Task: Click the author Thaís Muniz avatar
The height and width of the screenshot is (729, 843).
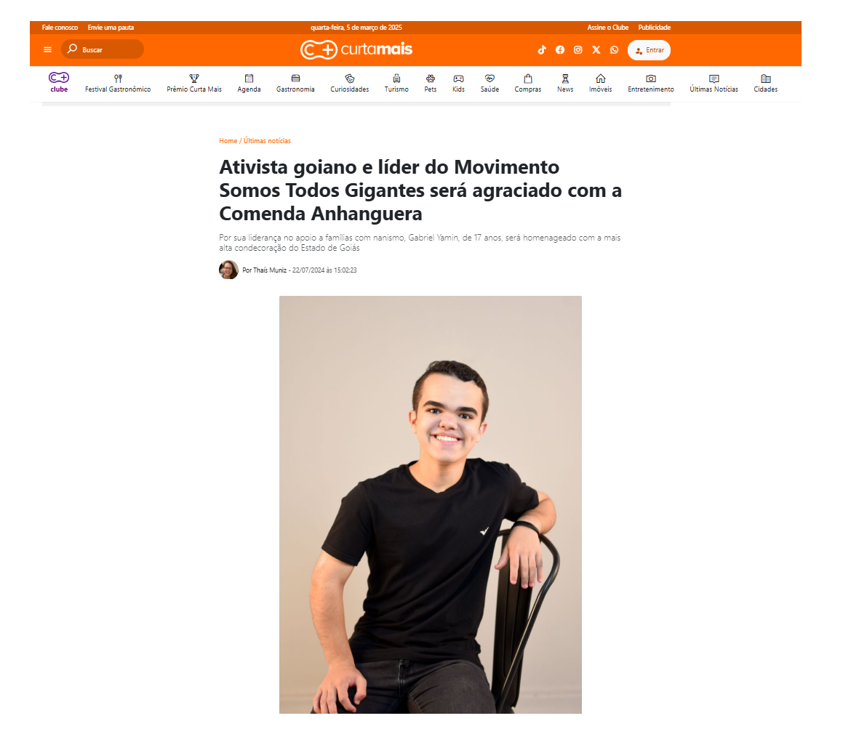Action: 228,270
